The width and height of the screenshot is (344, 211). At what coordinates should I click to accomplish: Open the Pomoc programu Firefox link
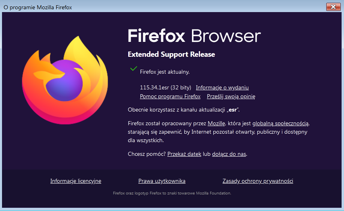170,96
